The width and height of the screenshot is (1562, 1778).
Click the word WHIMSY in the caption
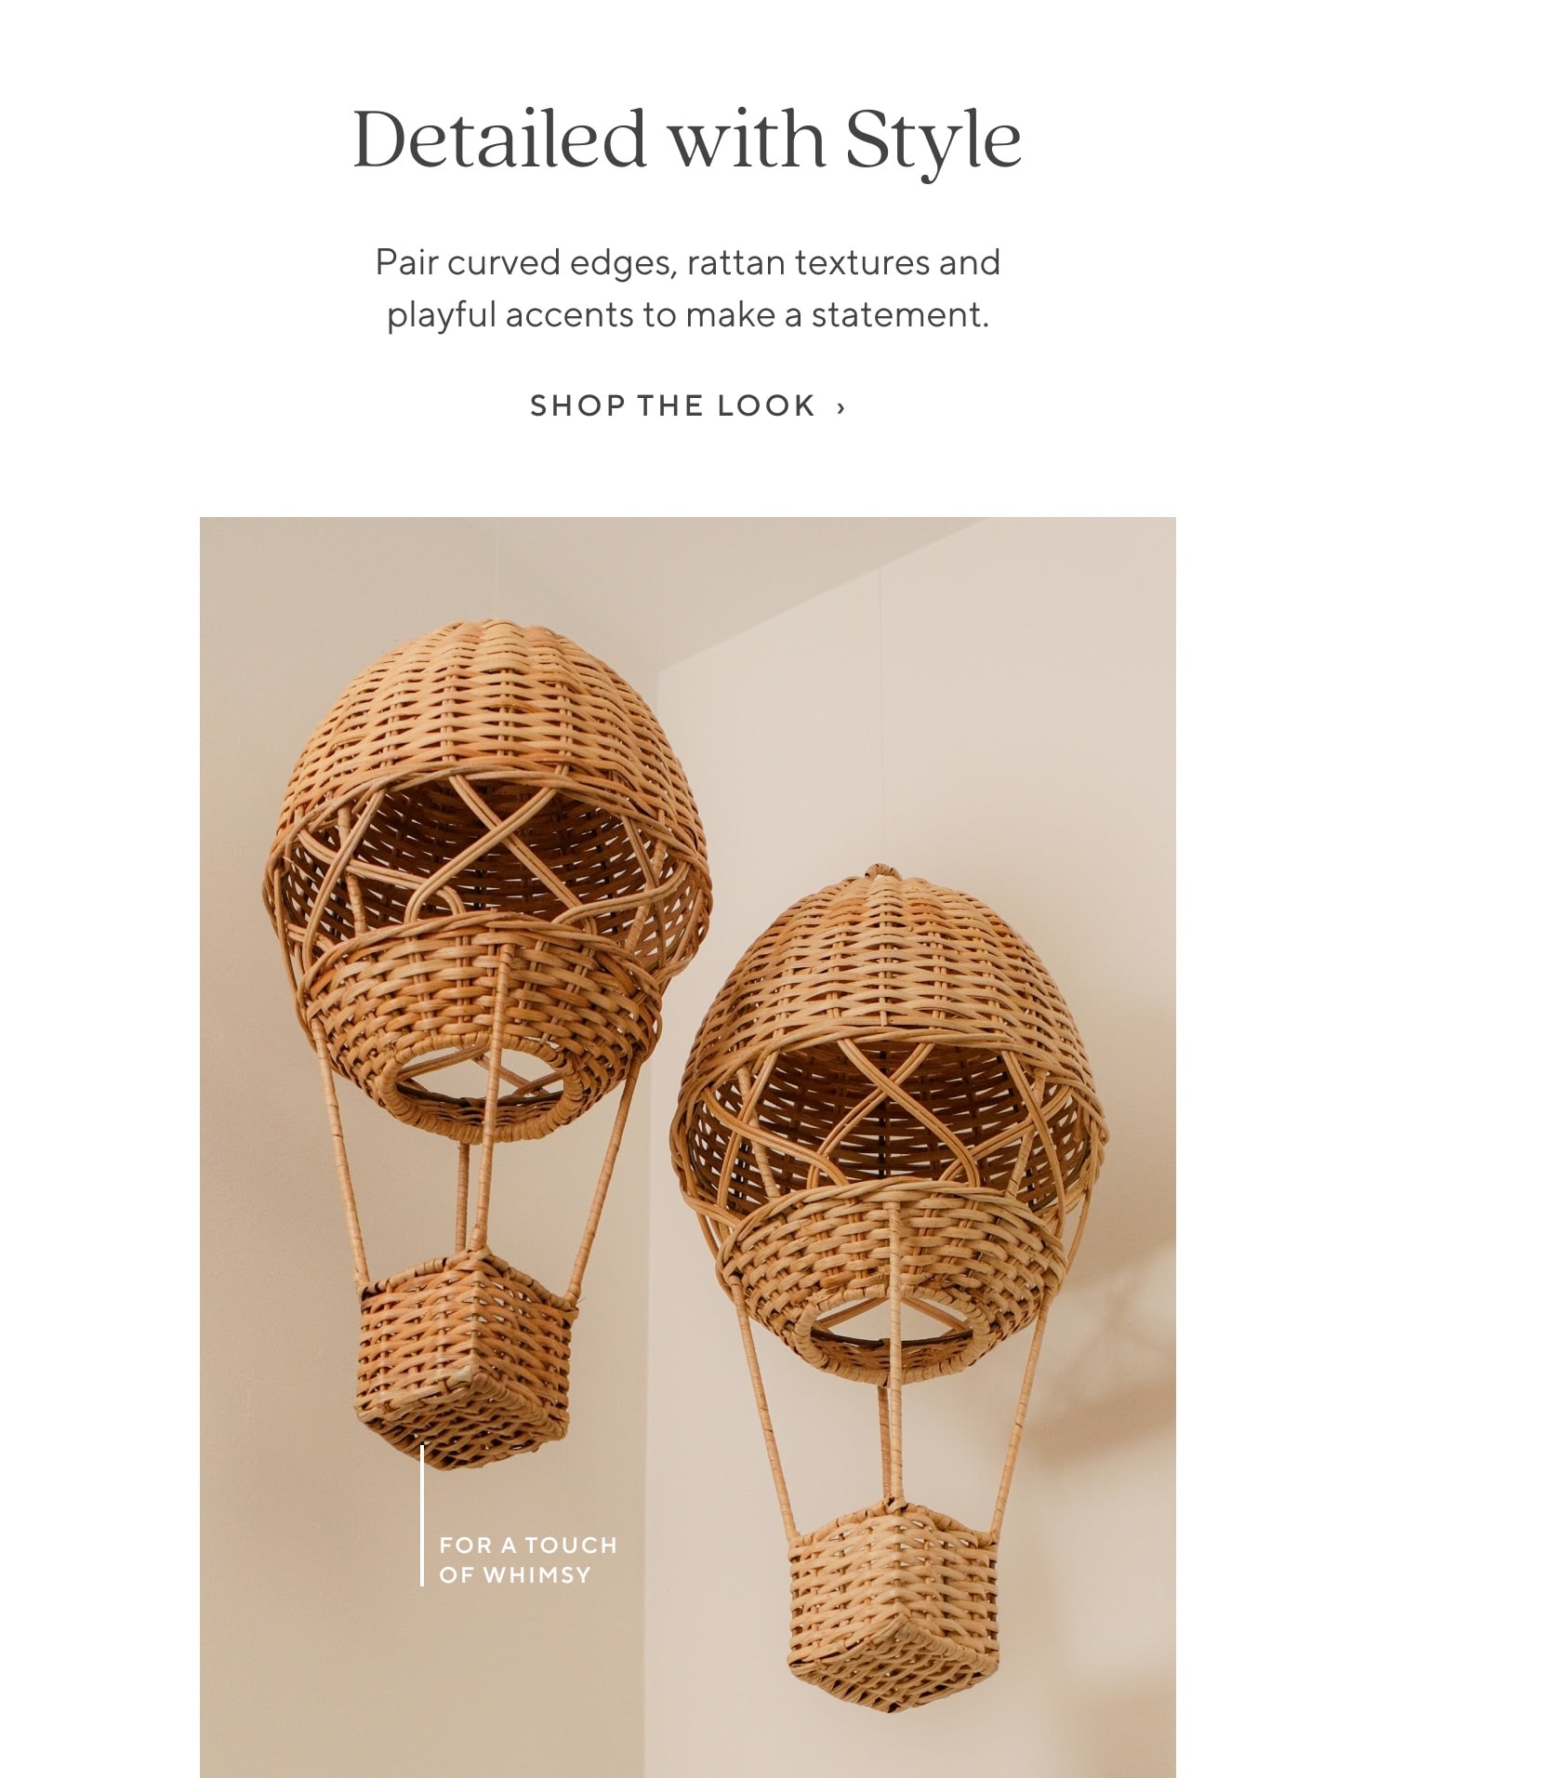click(536, 1574)
